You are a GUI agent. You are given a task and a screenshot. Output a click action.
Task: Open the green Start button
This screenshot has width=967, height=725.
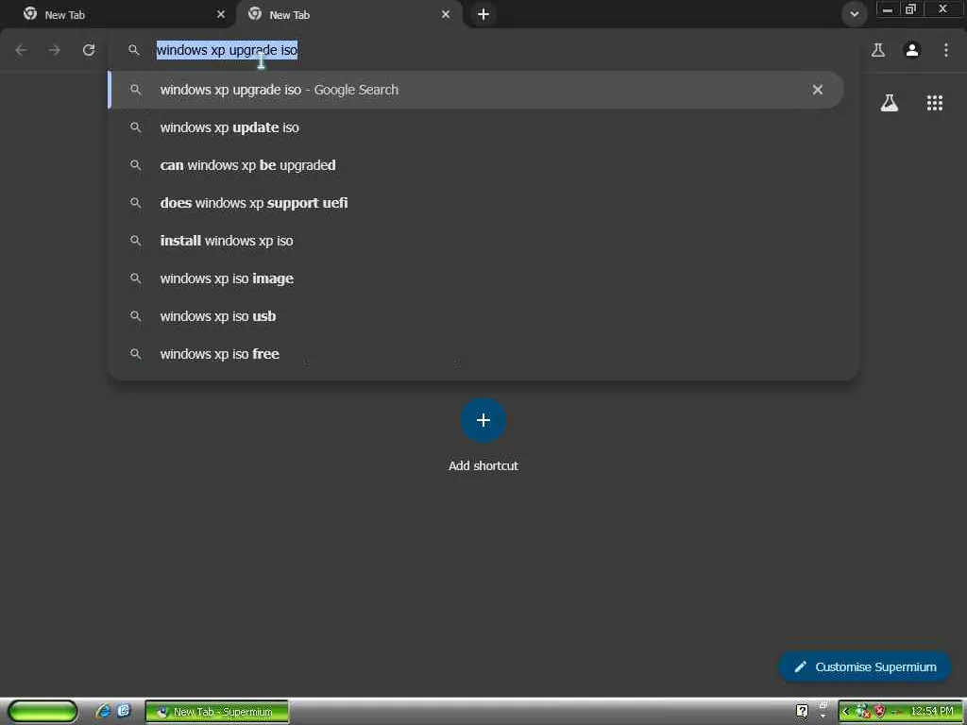(x=42, y=712)
